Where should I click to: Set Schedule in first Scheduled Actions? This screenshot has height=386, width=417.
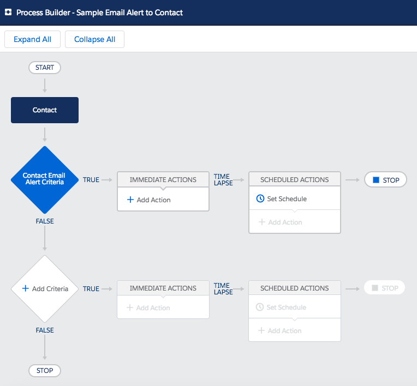[282, 198]
